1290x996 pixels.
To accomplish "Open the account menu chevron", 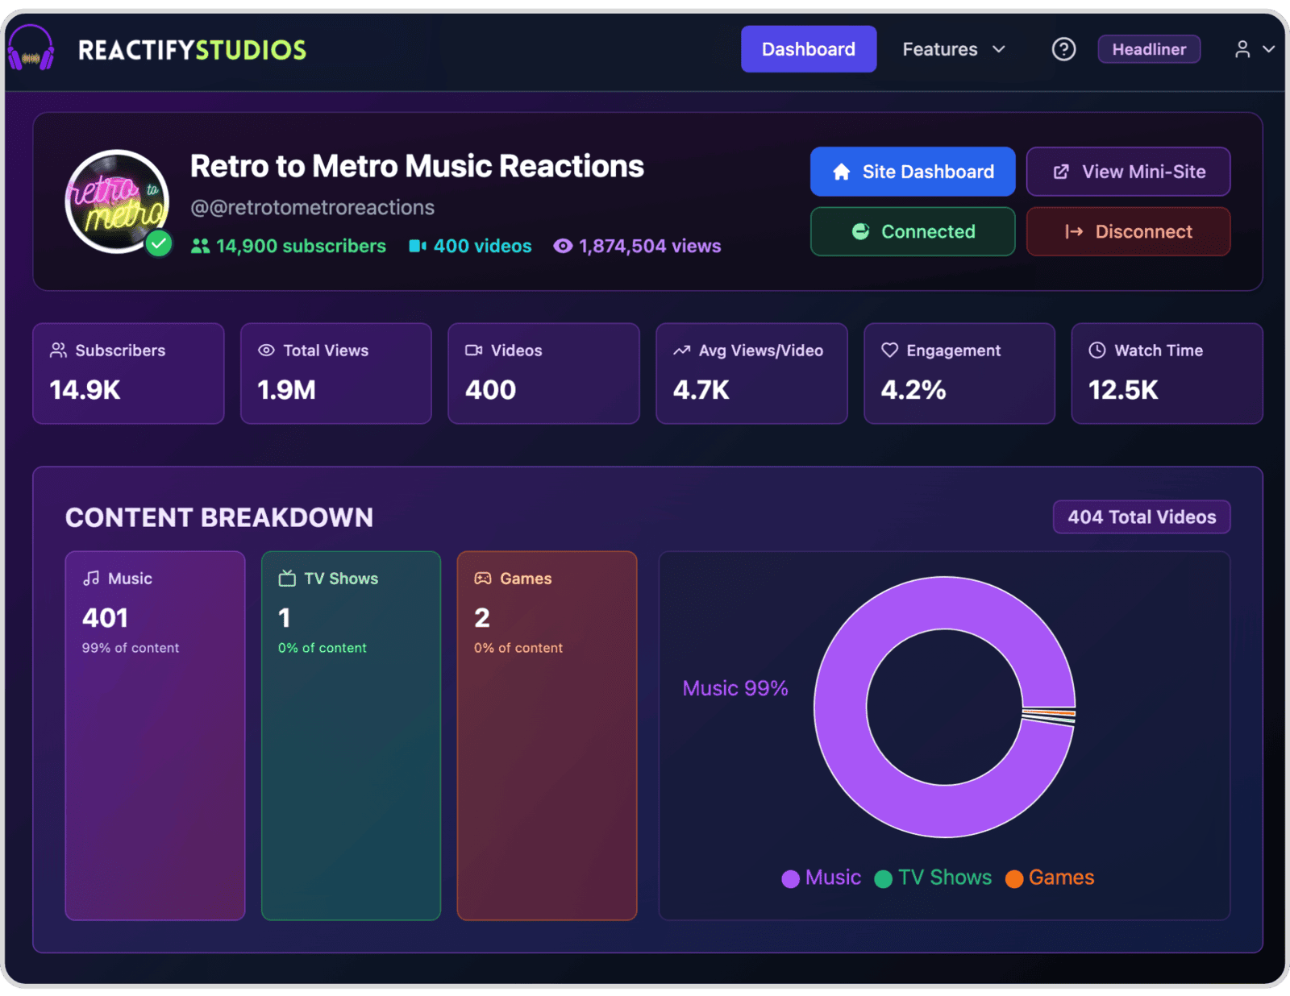I will coord(1268,49).
